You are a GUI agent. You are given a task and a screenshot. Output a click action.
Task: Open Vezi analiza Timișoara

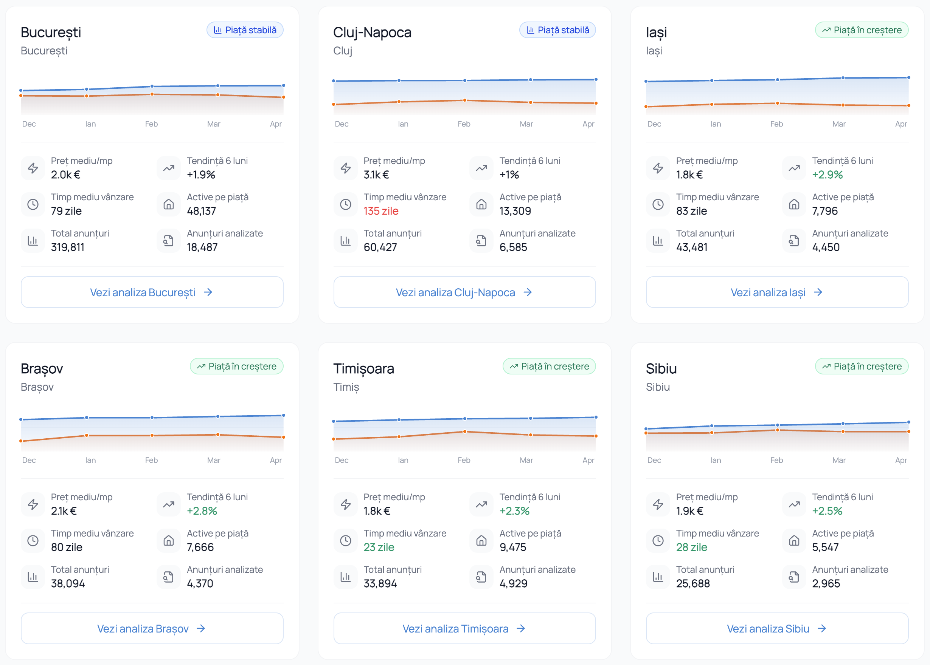click(x=464, y=628)
